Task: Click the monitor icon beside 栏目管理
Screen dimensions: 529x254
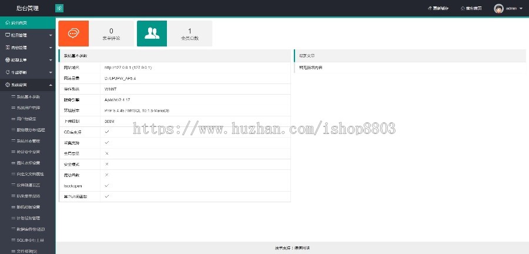Action: (x=8, y=35)
